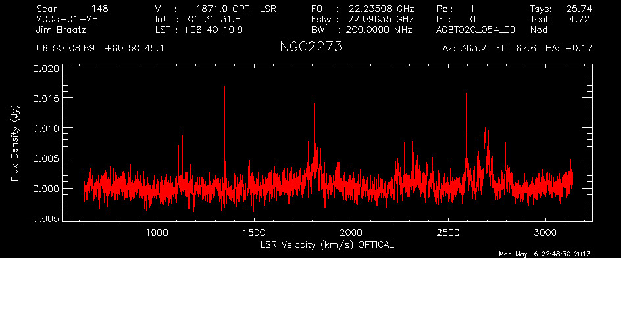Click the Flux Density (Jy) axis label

pos(15,144)
